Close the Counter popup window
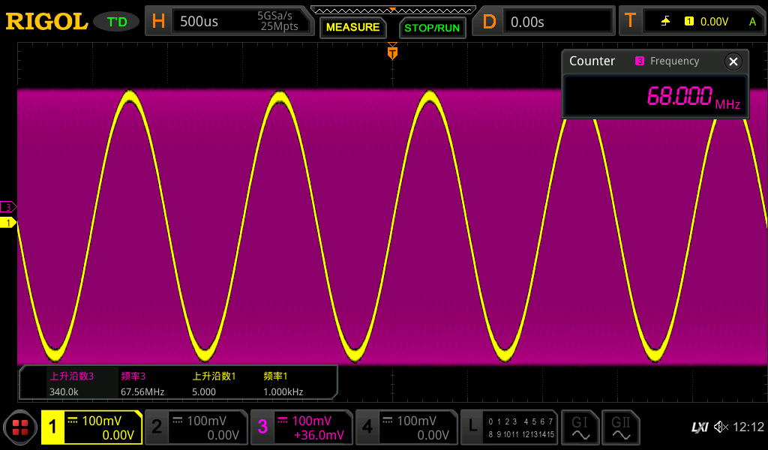 (x=733, y=61)
